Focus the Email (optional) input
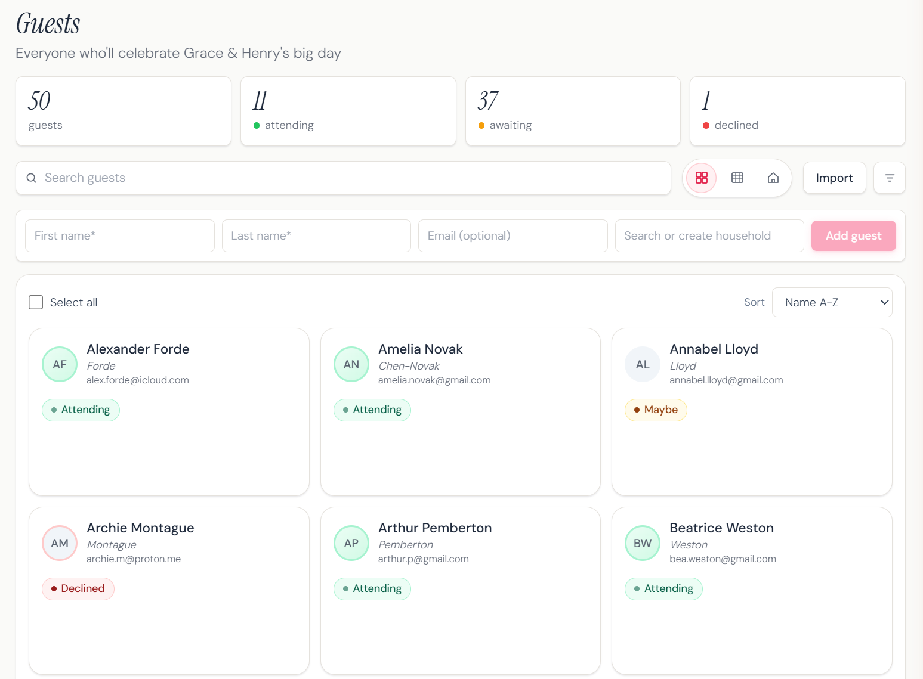Screen dimensions: 923x679 click(513, 235)
